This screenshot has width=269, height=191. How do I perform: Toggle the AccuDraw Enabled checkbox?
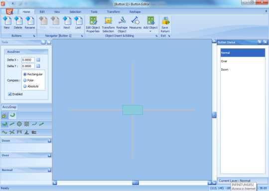(10, 94)
